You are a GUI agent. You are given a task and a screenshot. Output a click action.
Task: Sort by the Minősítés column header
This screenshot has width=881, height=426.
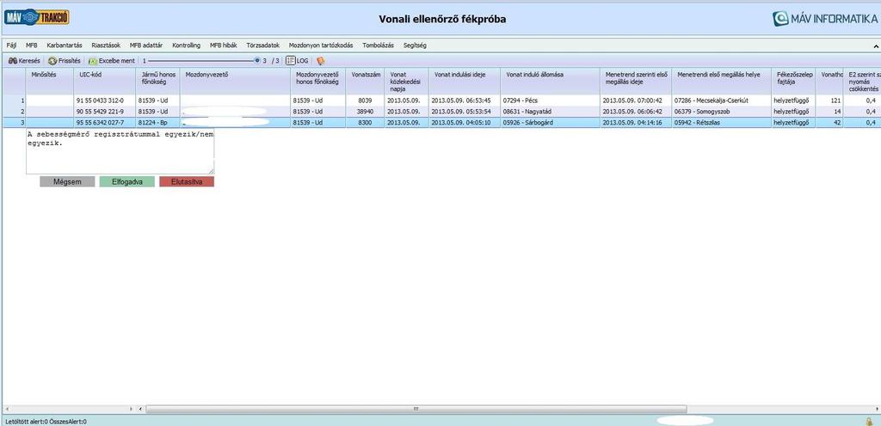click(x=49, y=82)
